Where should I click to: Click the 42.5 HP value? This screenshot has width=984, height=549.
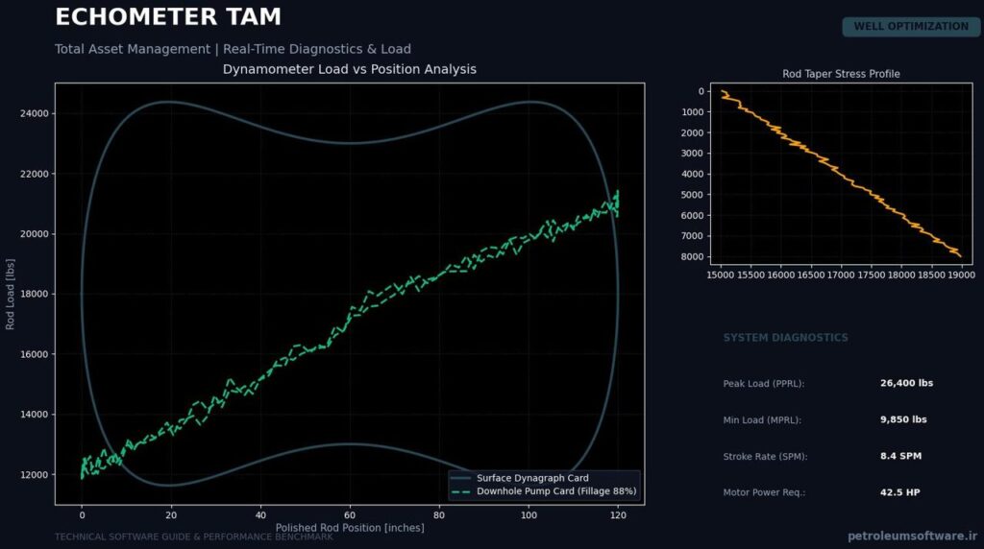(x=899, y=492)
